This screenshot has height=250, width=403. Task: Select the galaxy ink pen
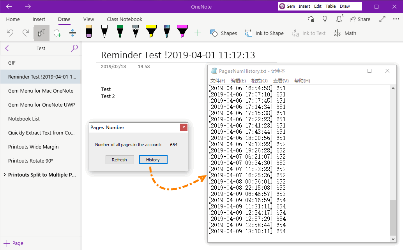[166, 31]
